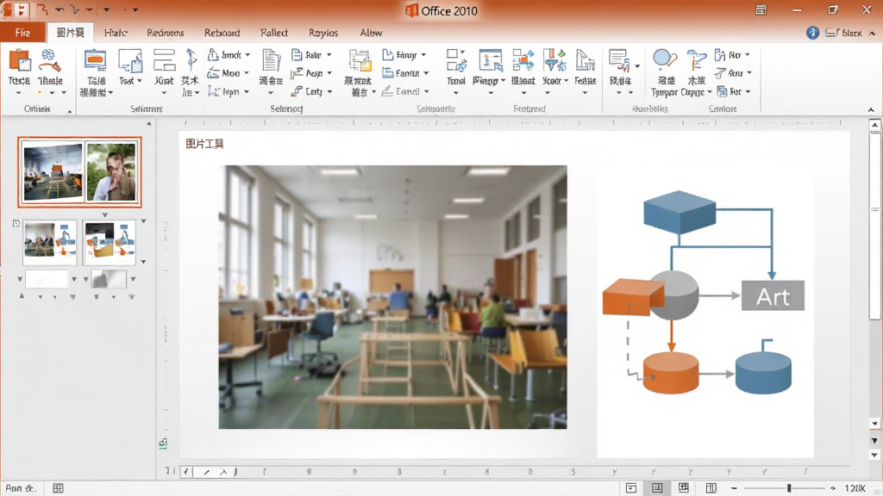The width and height of the screenshot is (883, 496).
Task: Click the orange clipboard paste icon
Action: pyautogui.click(x=20, y=60)
